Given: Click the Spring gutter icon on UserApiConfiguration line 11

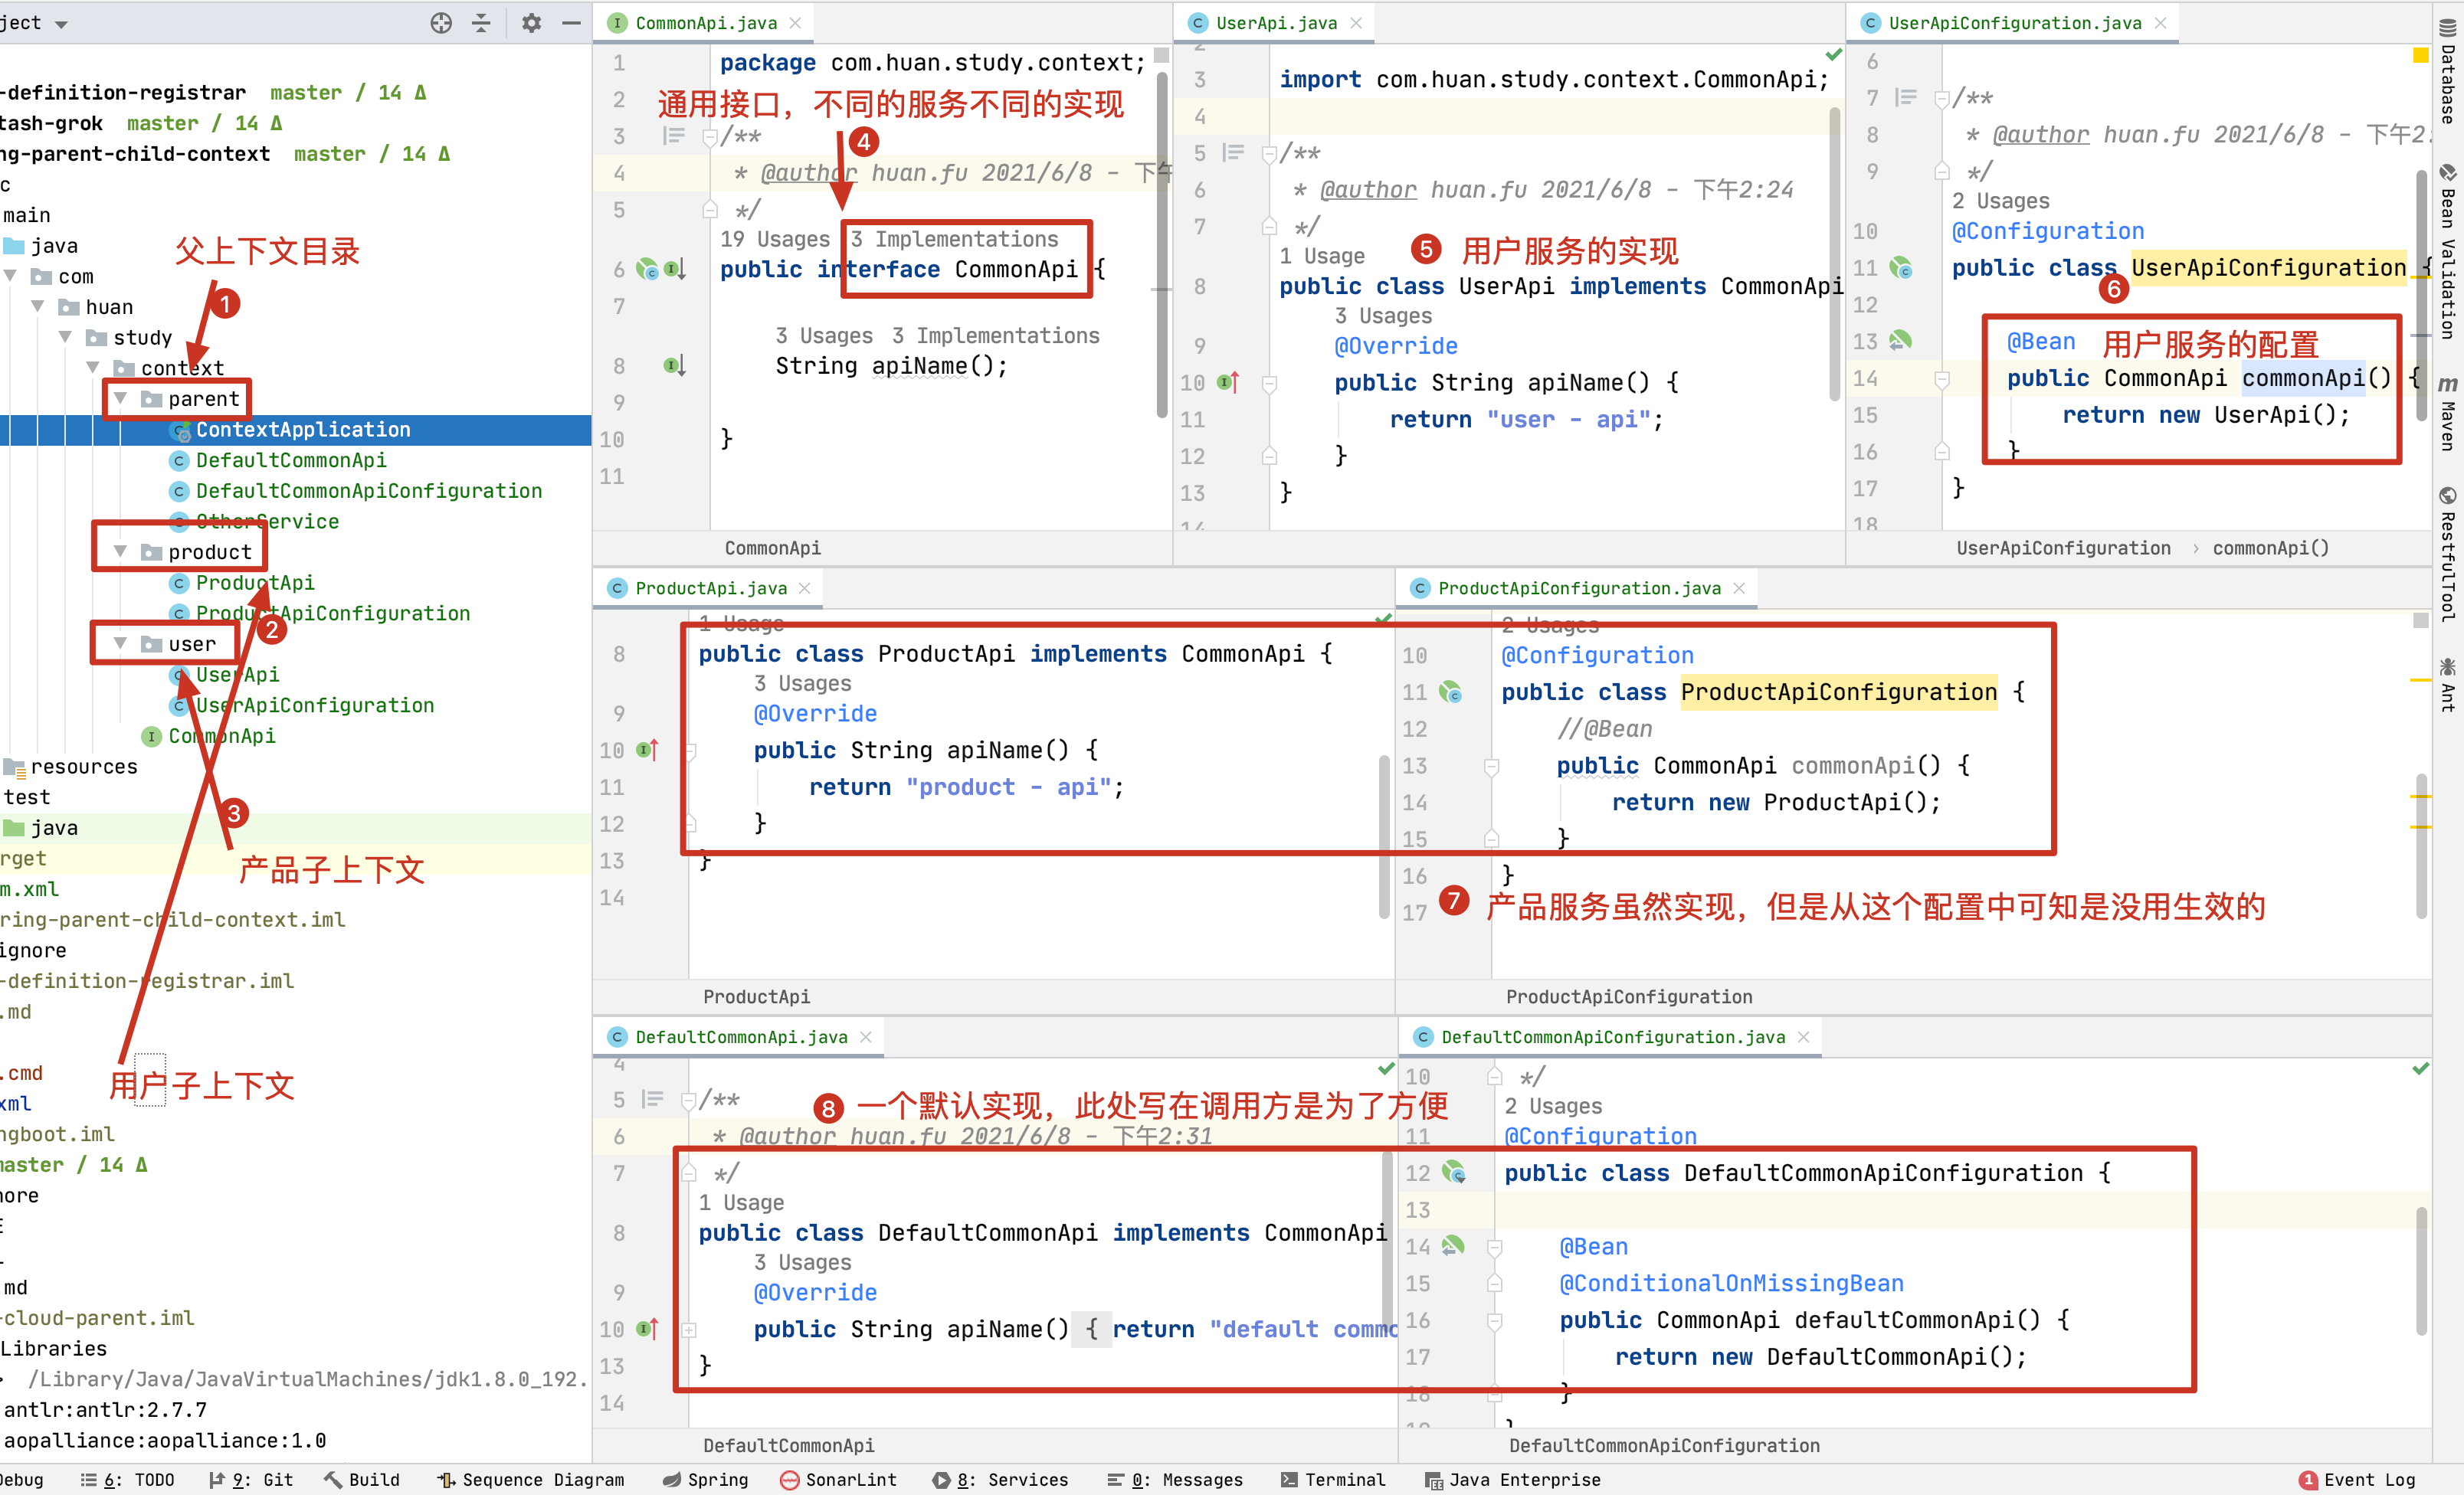Looking at the screenshot, I should (1900, 268).
